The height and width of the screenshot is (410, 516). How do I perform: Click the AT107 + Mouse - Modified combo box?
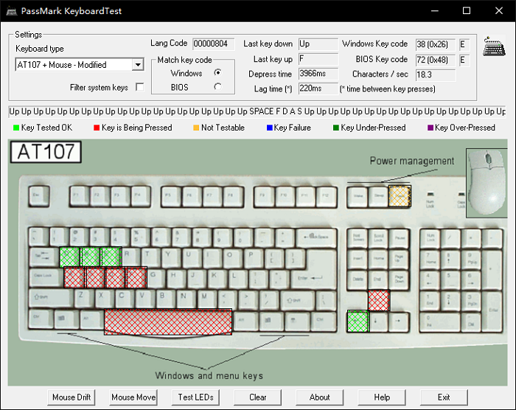[80, 65]
